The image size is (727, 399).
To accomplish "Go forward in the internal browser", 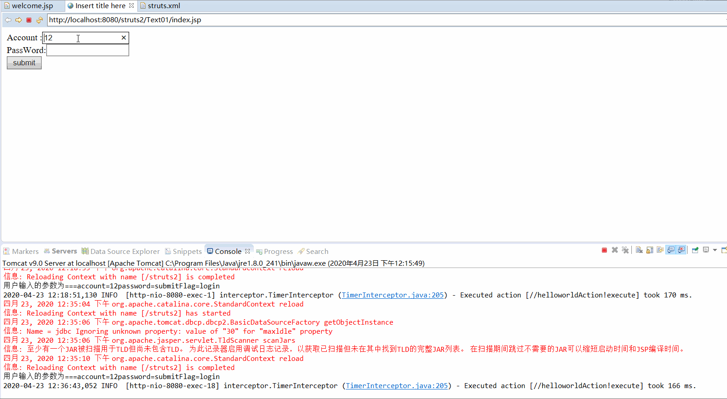I will click(19, 20).
